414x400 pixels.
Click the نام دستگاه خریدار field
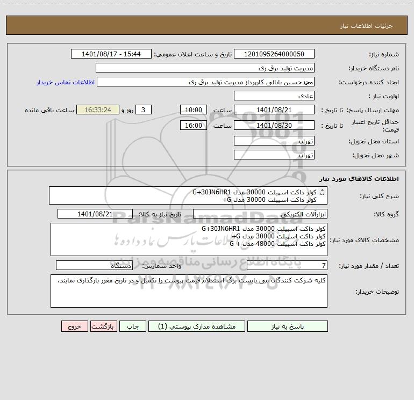coord(205,68)
